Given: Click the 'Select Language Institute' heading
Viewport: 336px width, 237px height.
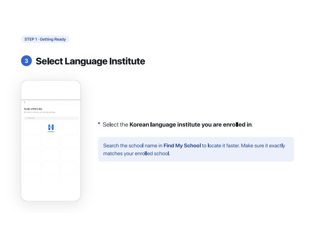Looking at the screenshot, I should tap(90, 61).
